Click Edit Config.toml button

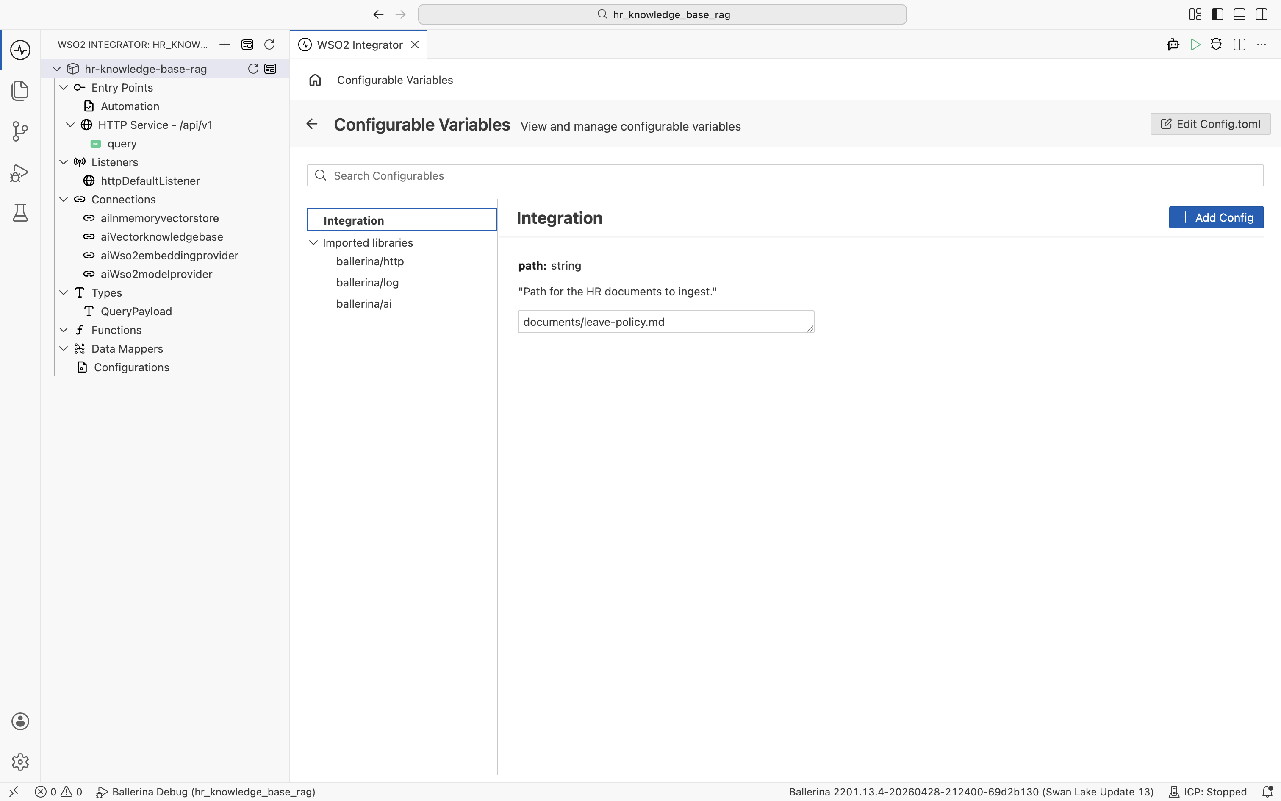(1210, 124)
